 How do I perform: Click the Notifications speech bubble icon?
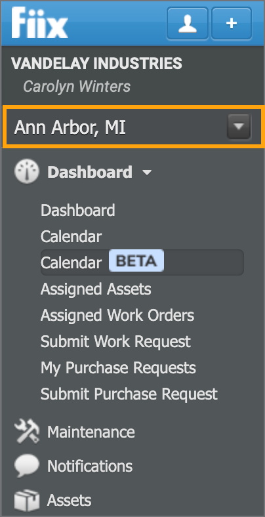point(27,466)
